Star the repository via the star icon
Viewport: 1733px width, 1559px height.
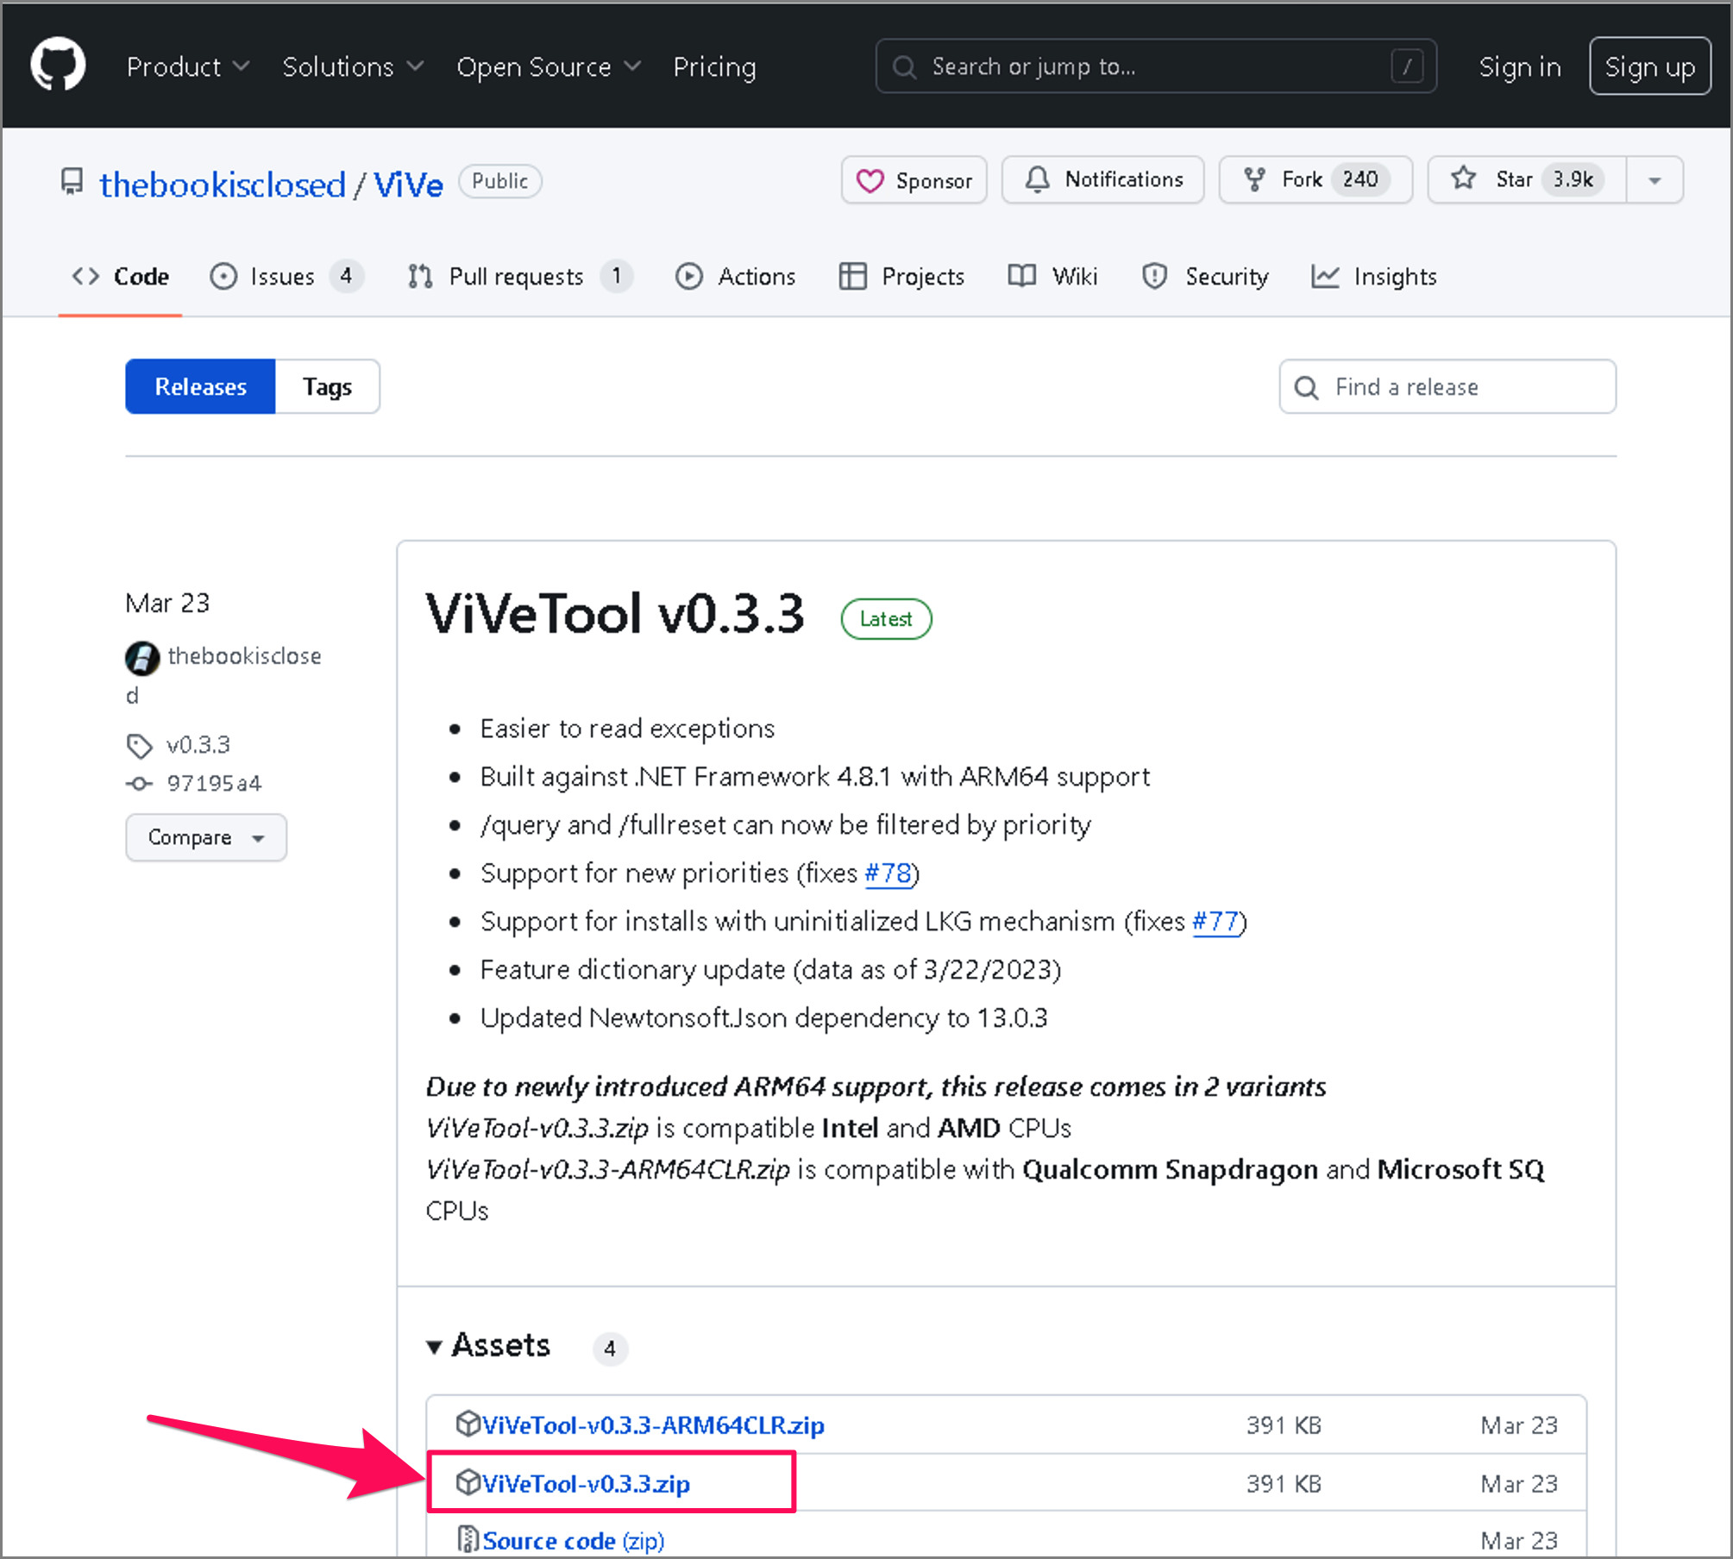pyautogui.click(x=1463, y=179)
